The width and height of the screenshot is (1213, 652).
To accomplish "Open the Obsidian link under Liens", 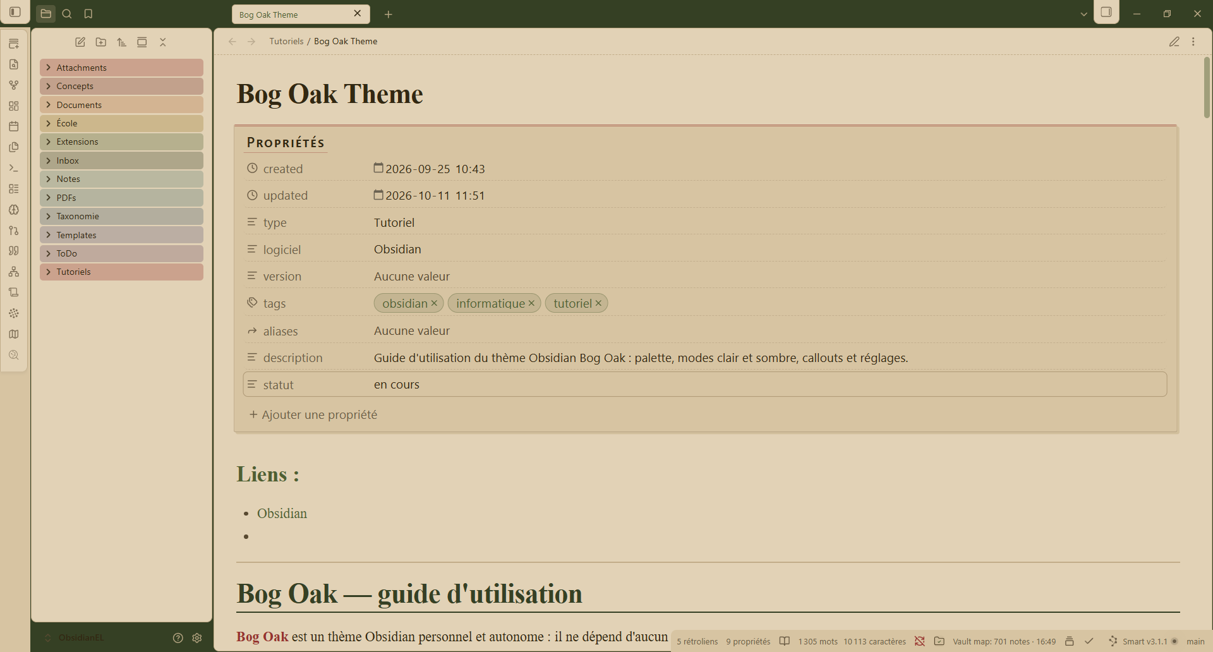I will click(x=282, y=514).
